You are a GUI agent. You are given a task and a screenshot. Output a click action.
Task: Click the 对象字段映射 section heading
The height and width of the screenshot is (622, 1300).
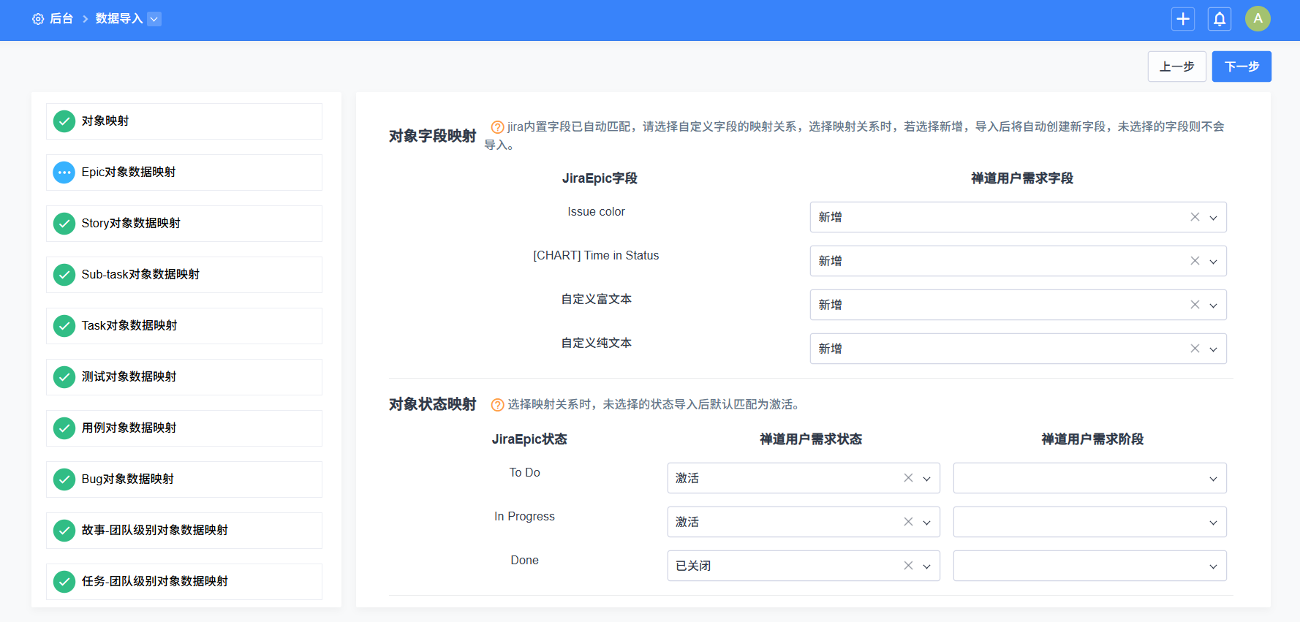432,136
